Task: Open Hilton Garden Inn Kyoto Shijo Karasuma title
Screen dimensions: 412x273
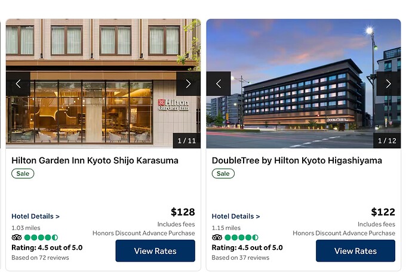Action: click(x=95, y=160)
